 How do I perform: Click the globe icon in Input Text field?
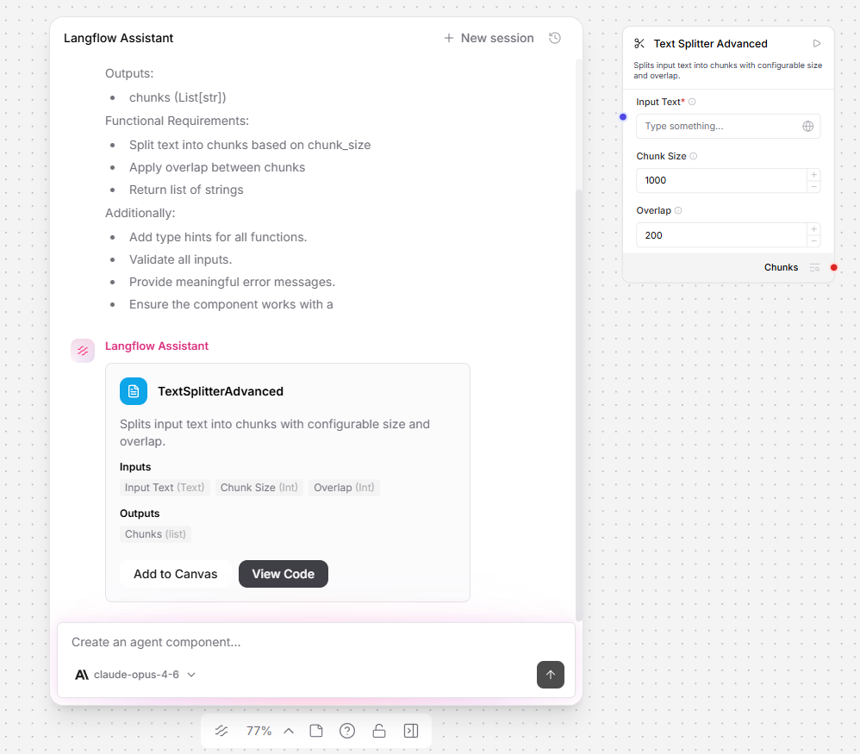pyautogui.click(x=808, y=126)
